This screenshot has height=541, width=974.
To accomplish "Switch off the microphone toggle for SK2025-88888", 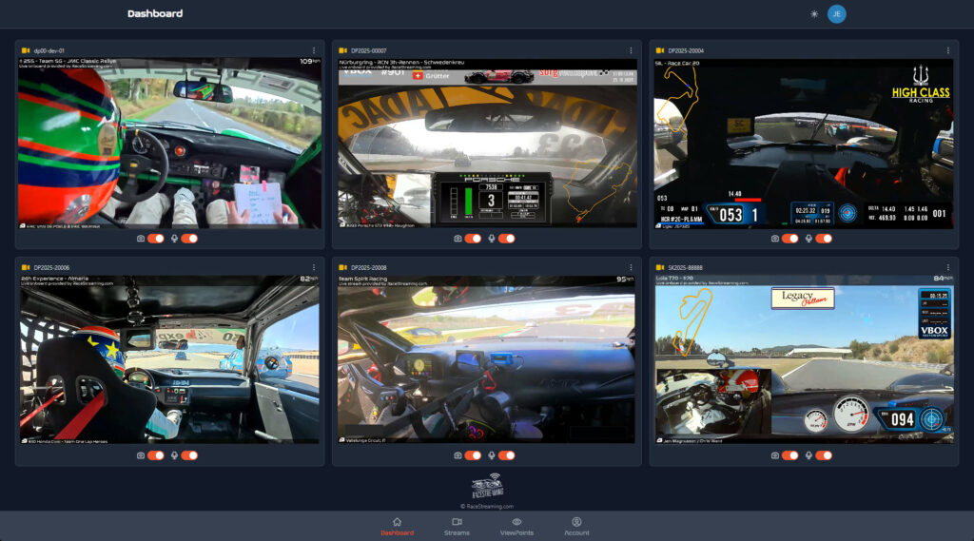I will (824, 455).
